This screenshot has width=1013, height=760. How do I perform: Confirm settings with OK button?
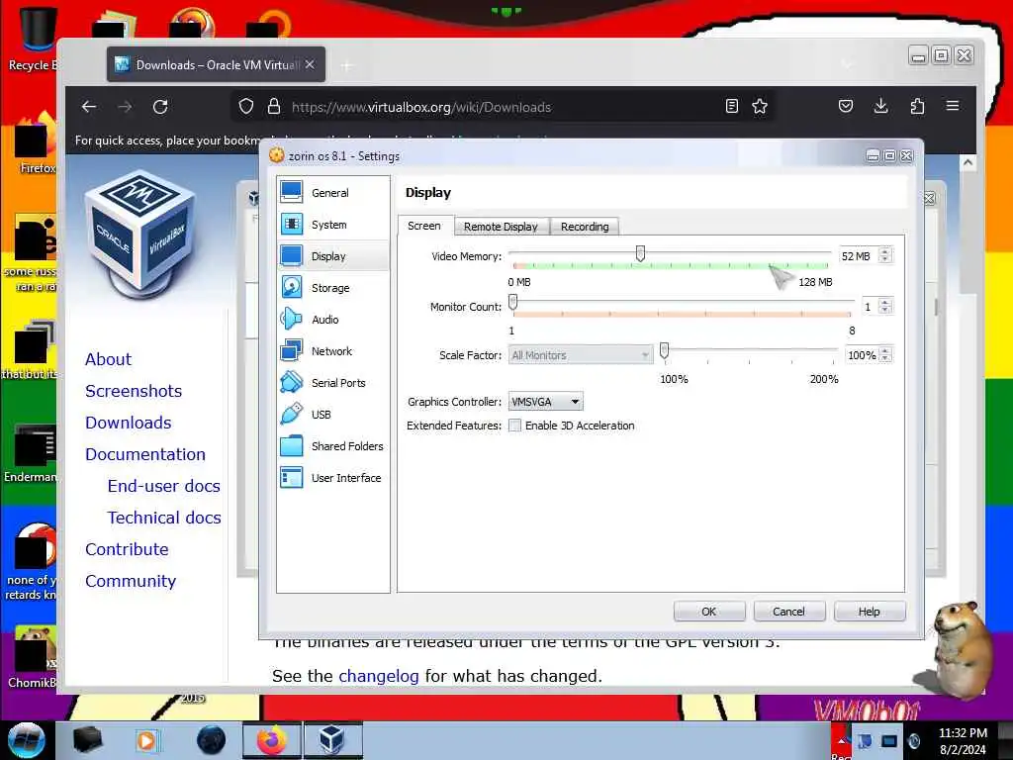coord(708,612)
